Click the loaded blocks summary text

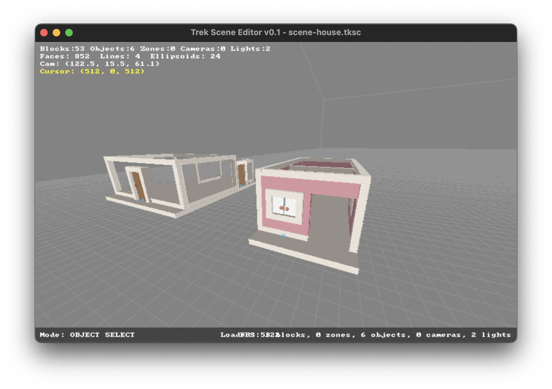click(x=361, y=335)
